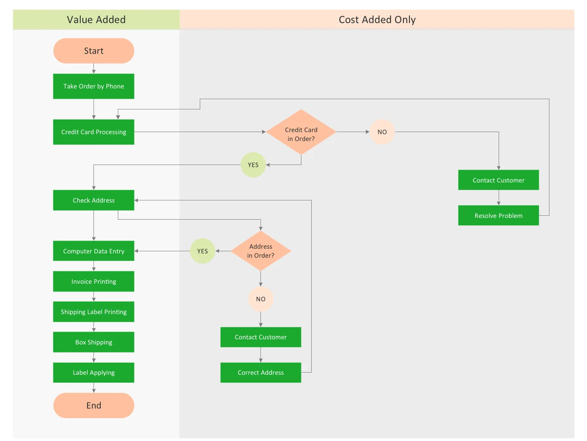This screenshot has width=587, height=441.
Task: Click the Value Added lane header
Action: pos(96,20)
